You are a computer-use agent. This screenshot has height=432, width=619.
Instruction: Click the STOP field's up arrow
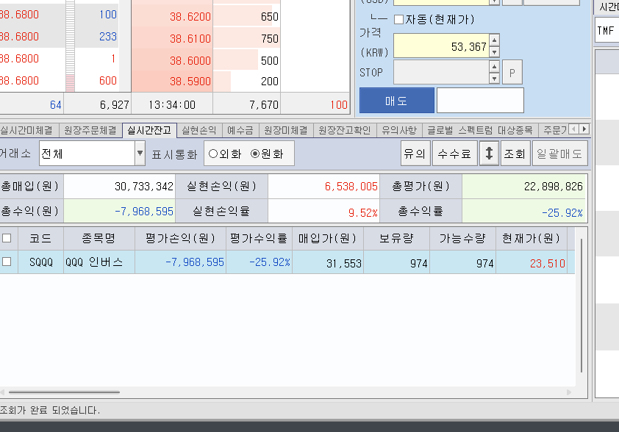point(494,66)
